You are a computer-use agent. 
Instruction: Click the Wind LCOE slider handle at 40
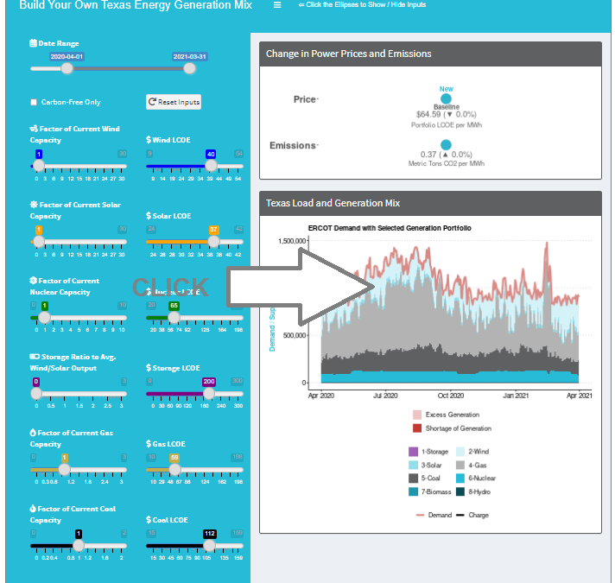210,166
